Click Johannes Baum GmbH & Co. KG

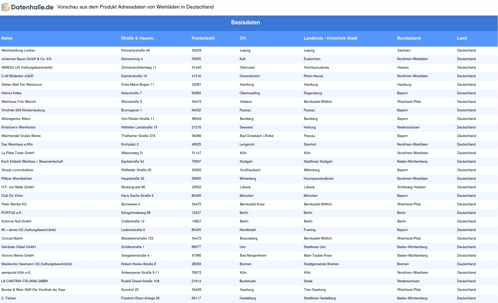point(26,59)
